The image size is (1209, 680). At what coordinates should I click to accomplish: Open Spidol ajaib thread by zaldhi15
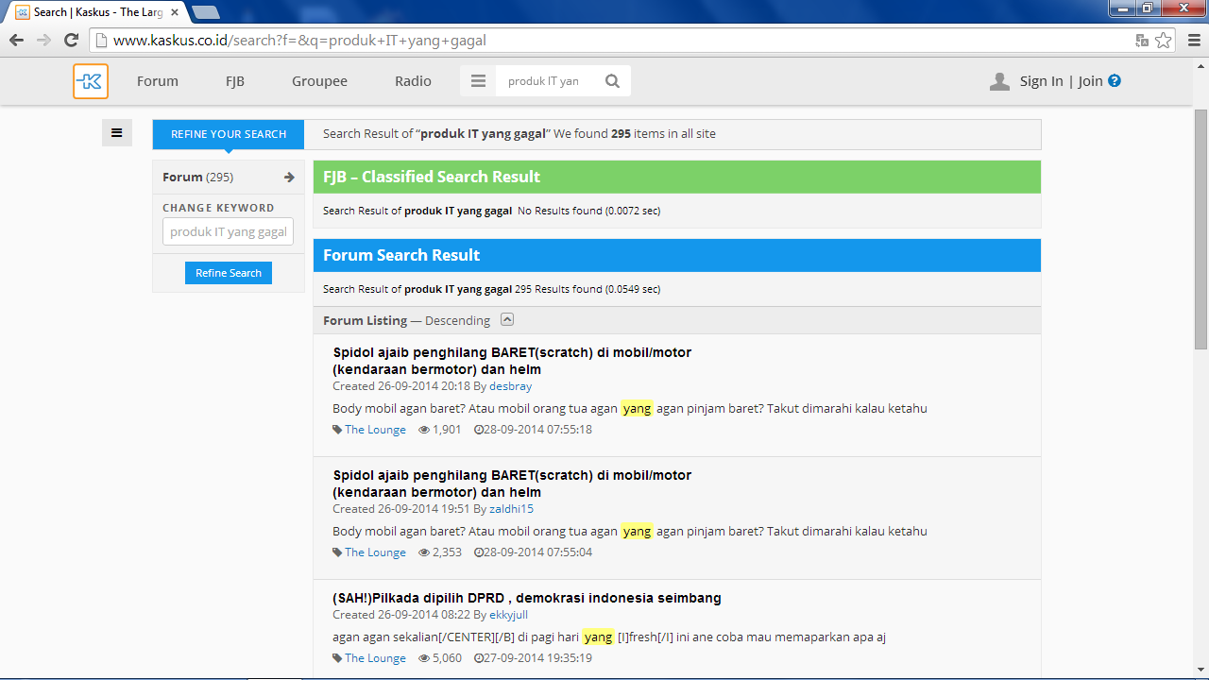pyautogui.click(x=512, y=484)
